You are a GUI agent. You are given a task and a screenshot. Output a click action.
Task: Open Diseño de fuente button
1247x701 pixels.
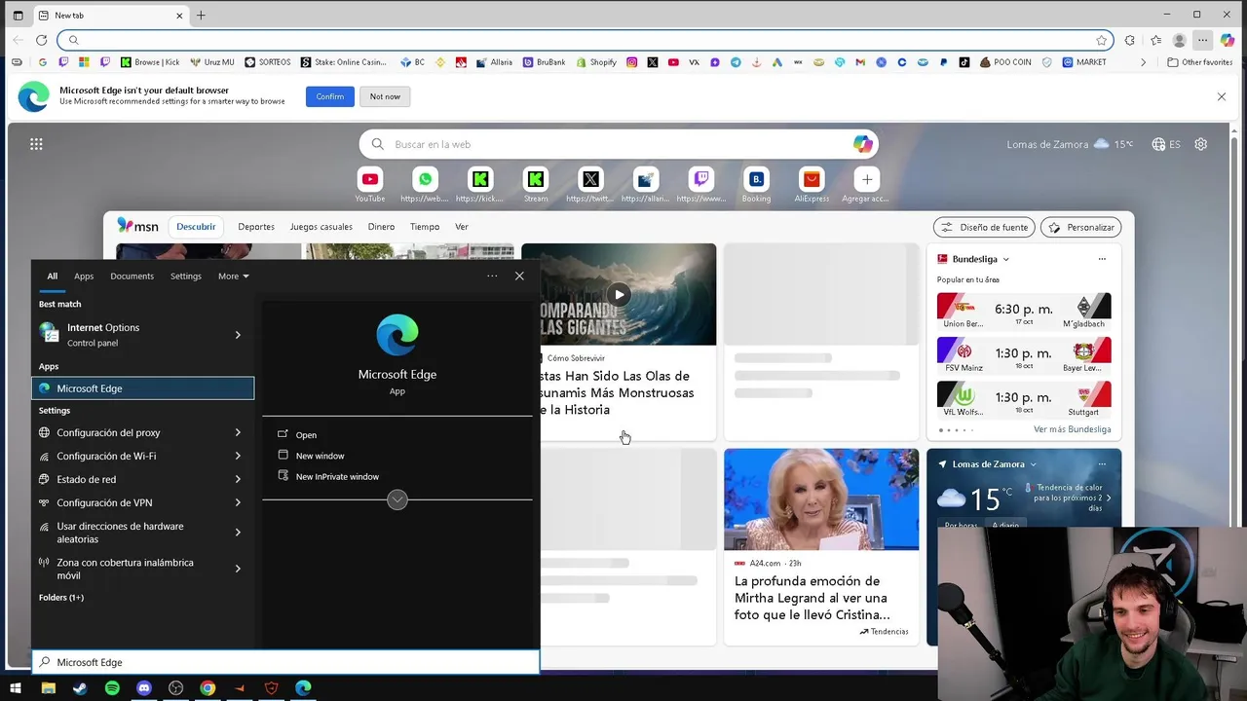point(984,227)
